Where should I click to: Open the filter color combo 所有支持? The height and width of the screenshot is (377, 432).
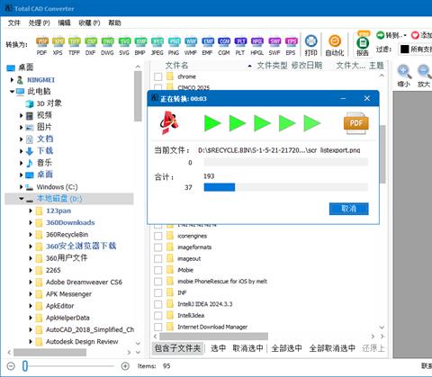pyautogui.click(x=415, y=49)
